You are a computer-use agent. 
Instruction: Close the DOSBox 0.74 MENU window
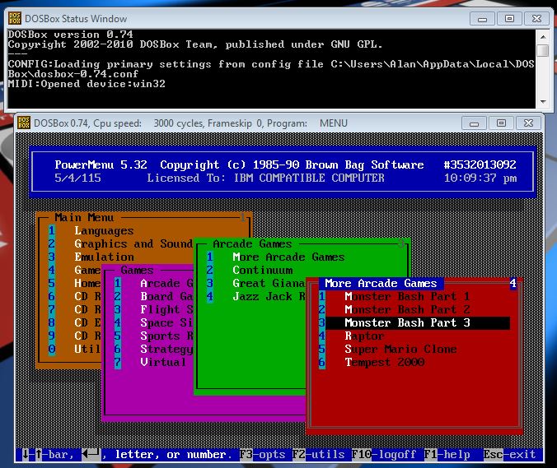528,123
